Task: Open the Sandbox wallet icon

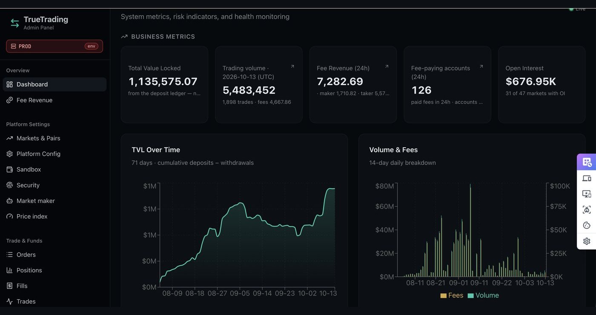Action: pyautogui.click(x=9, y=169)
